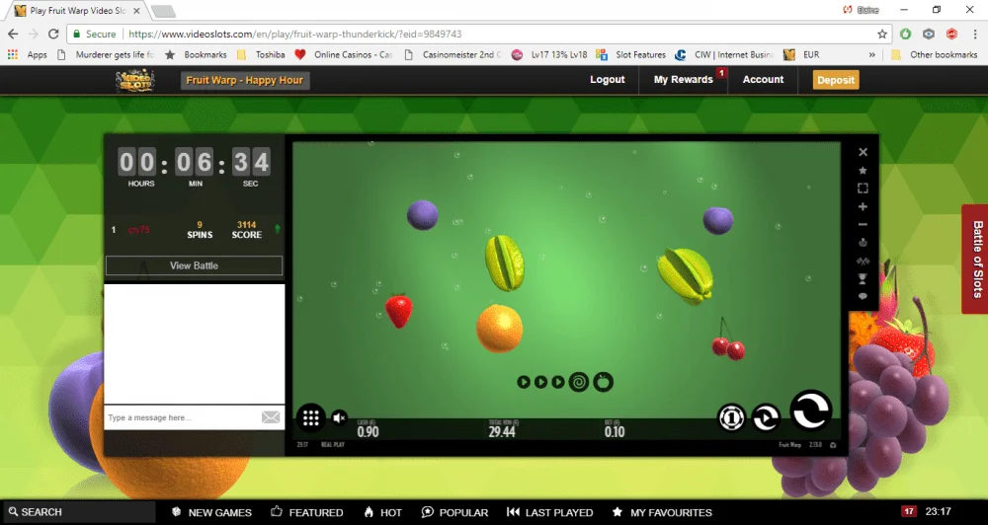988x525 pixels.
Task: Open the trophy icon in the sidebar
Action: [x=864, y=279]
